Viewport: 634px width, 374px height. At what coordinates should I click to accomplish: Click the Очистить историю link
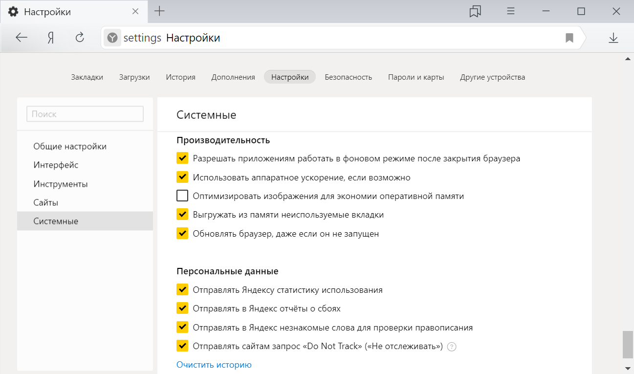(x=214, y=365)
